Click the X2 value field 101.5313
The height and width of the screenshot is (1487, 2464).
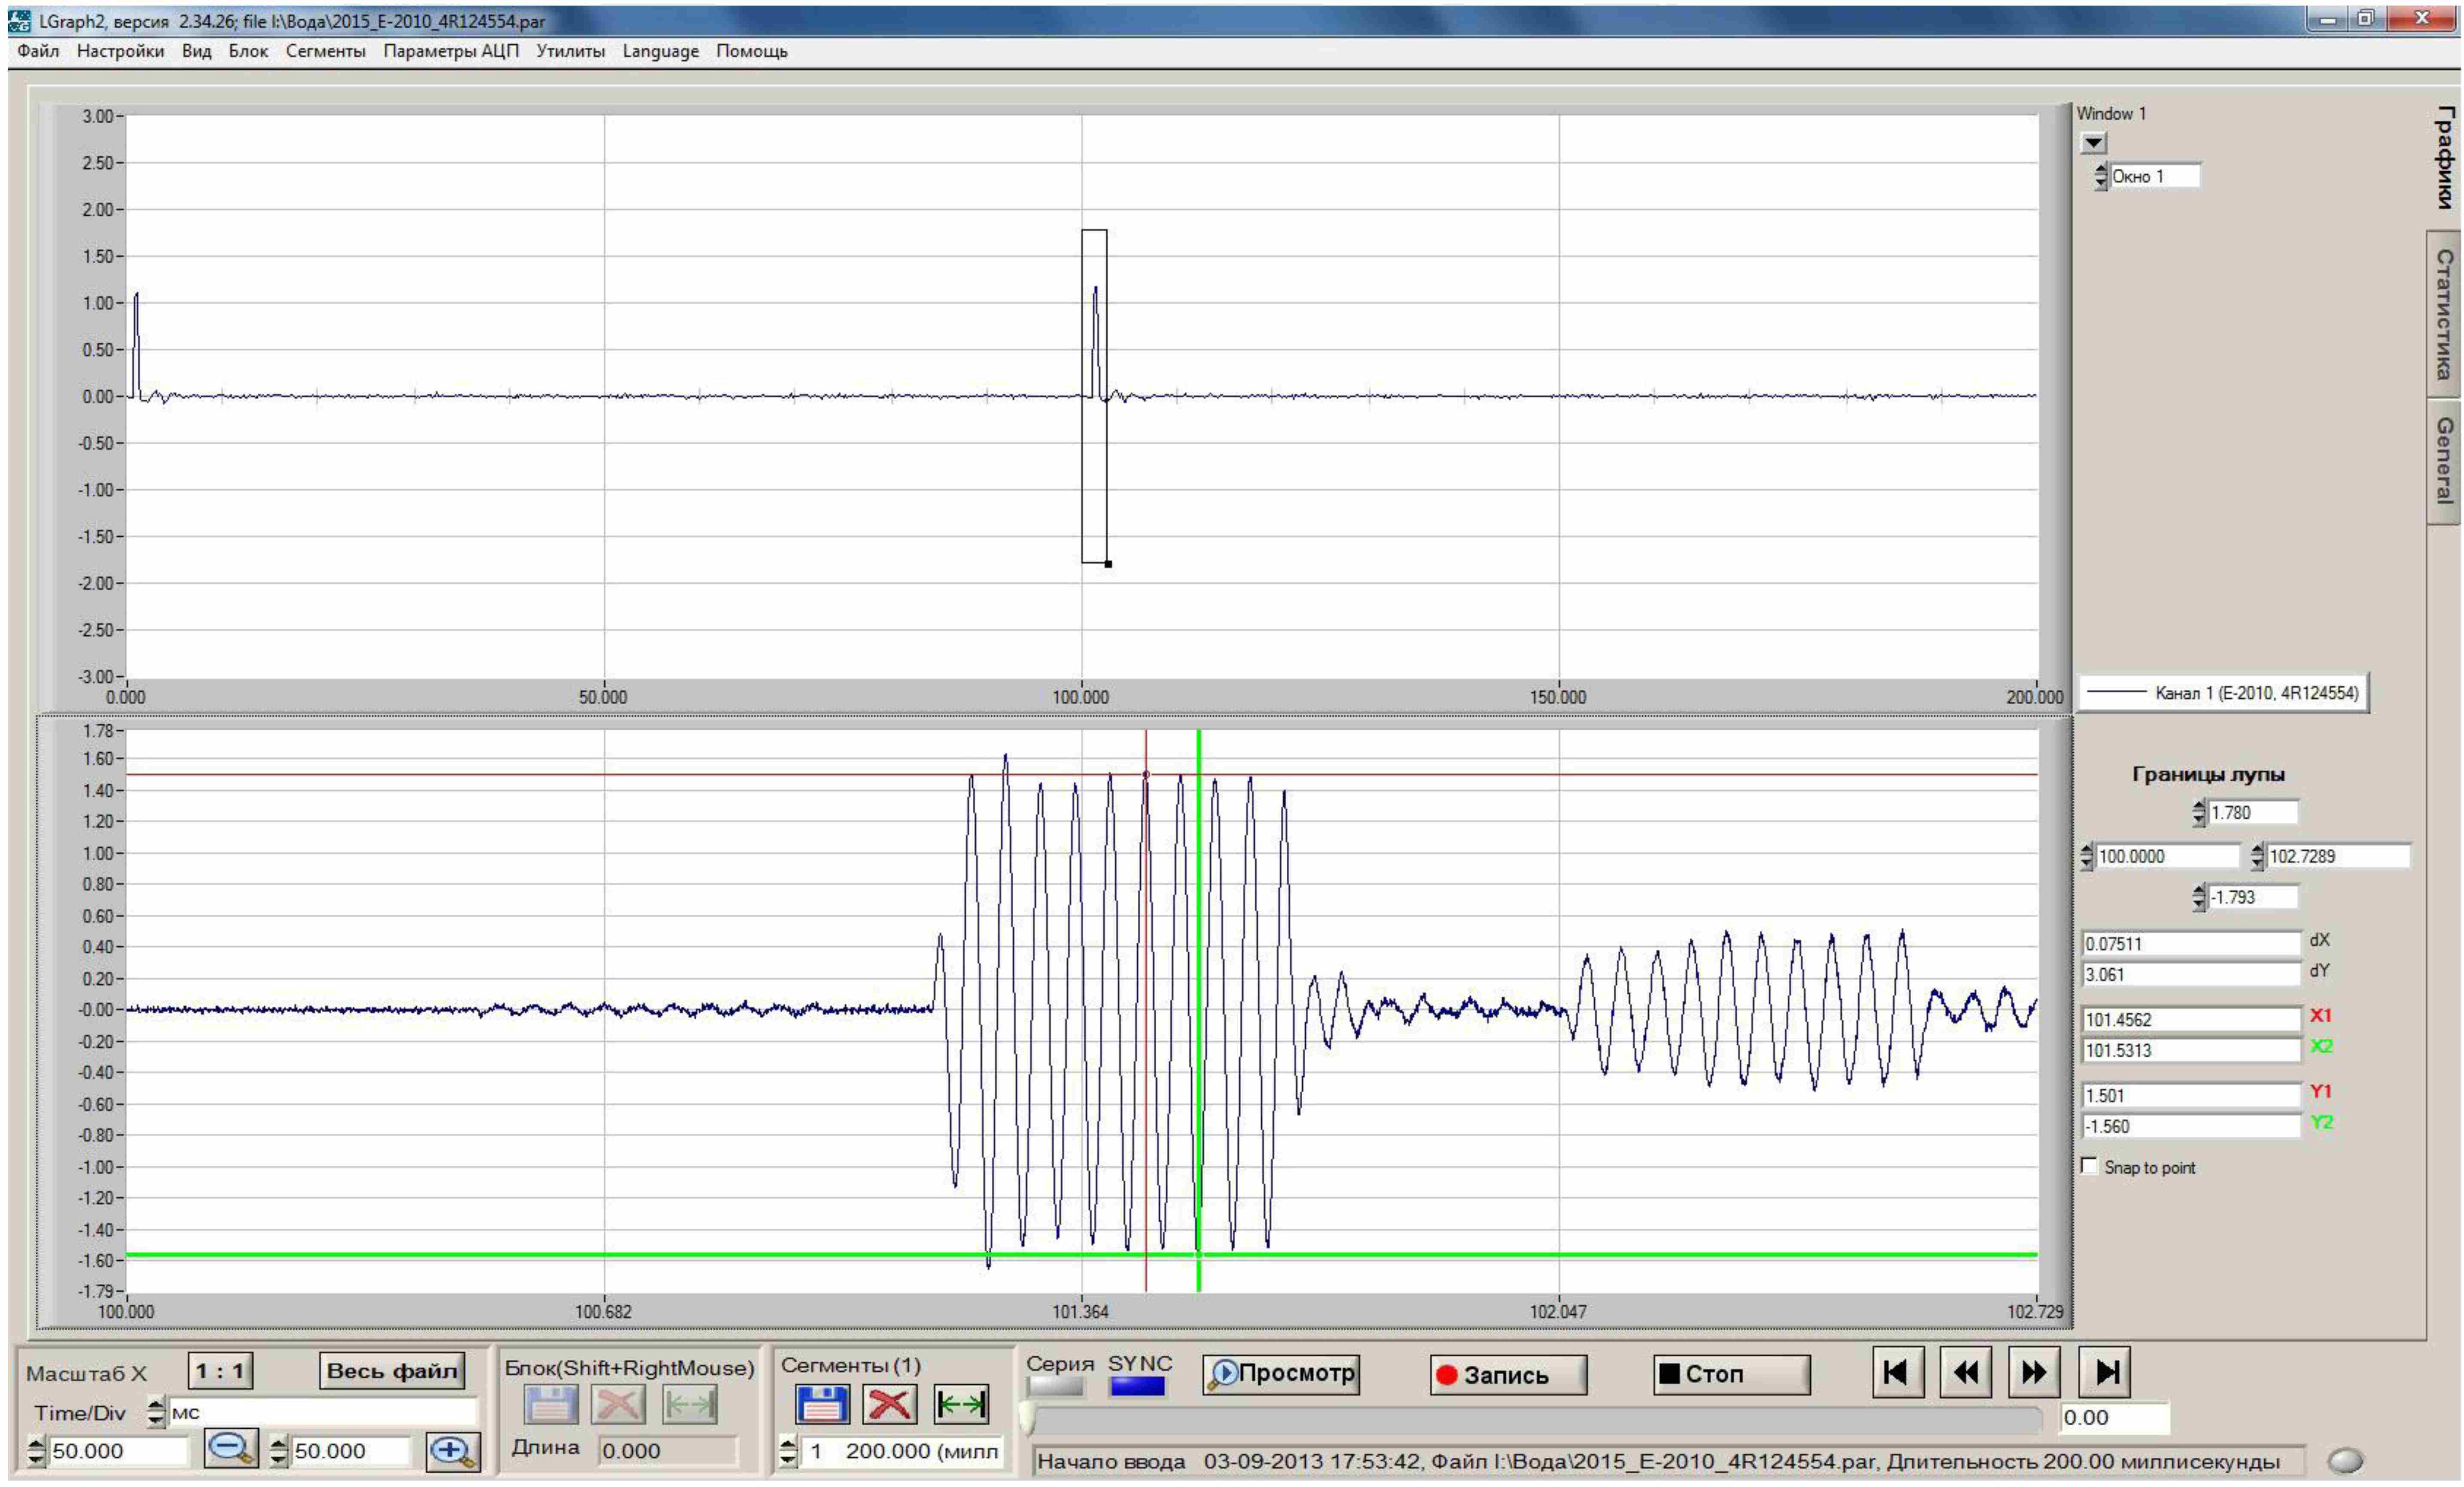[x=2191, y=1050]
